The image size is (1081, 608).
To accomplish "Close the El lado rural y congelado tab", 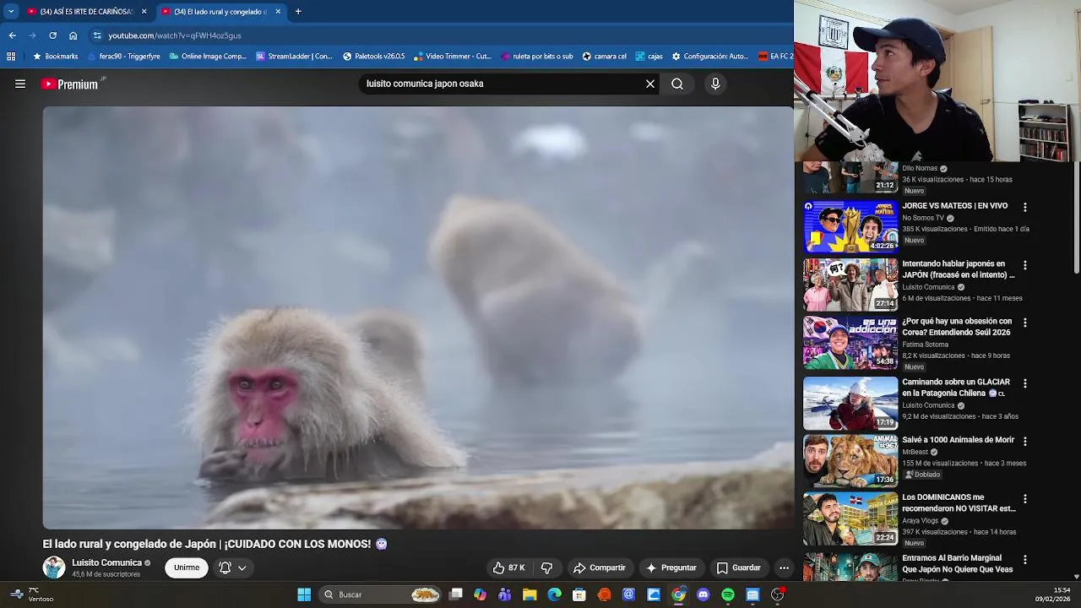I will (x=278, y=12).
